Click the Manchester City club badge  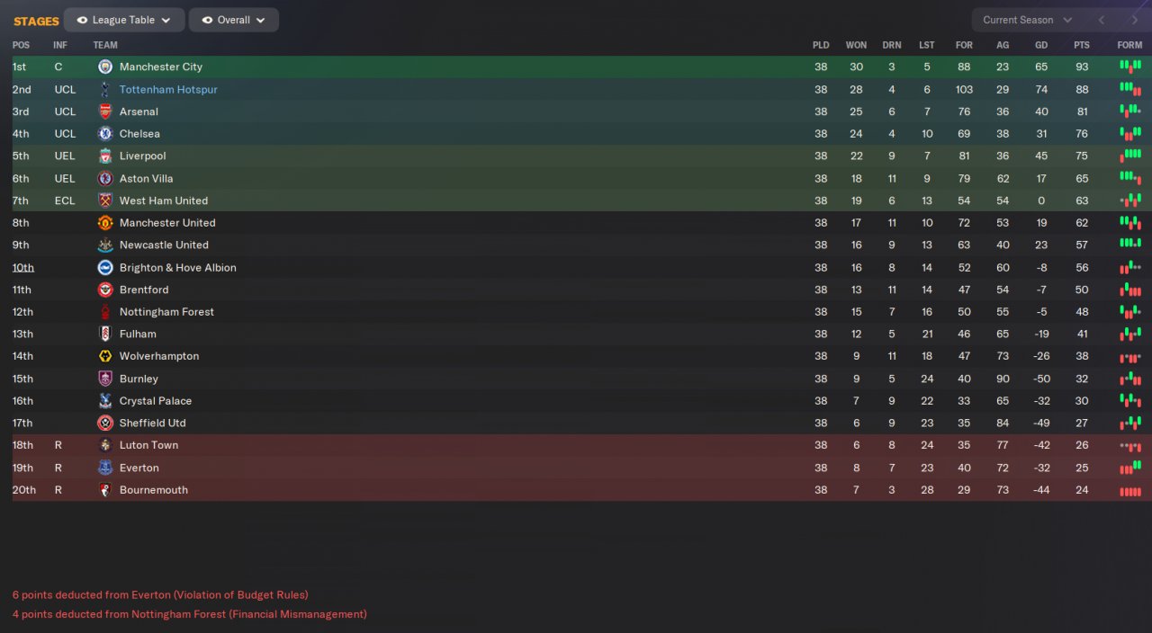[x=105, y=67]
